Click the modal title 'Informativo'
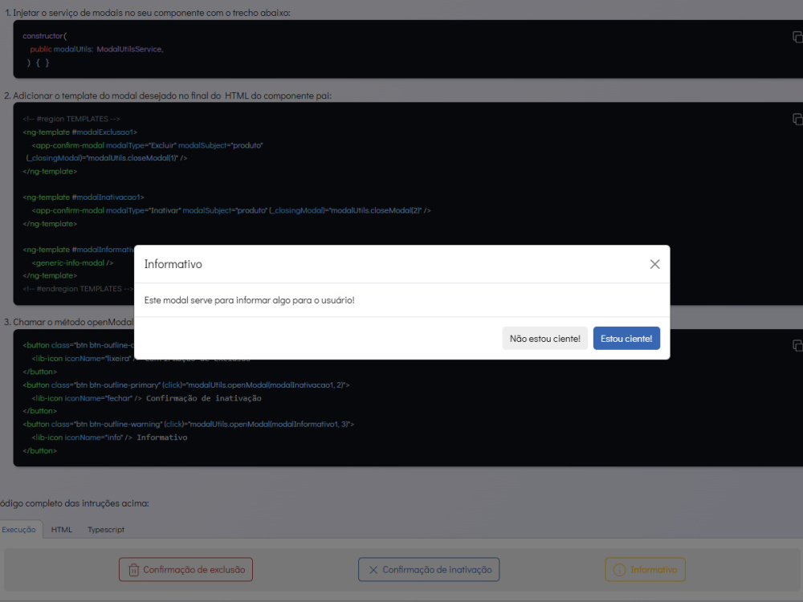 [173, 264]
